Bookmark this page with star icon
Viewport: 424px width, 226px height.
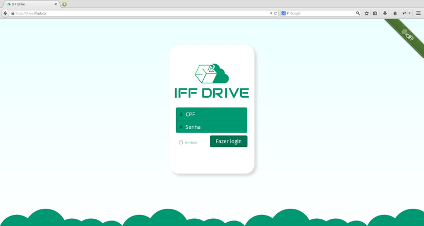click(367, 13)
